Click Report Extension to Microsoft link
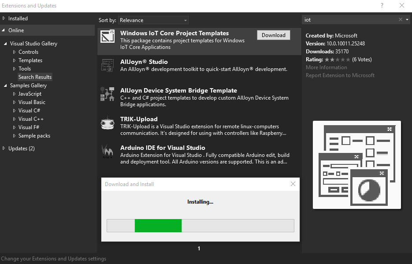The height and width of the screenshot is (264, 412). [x=340, y=75]
